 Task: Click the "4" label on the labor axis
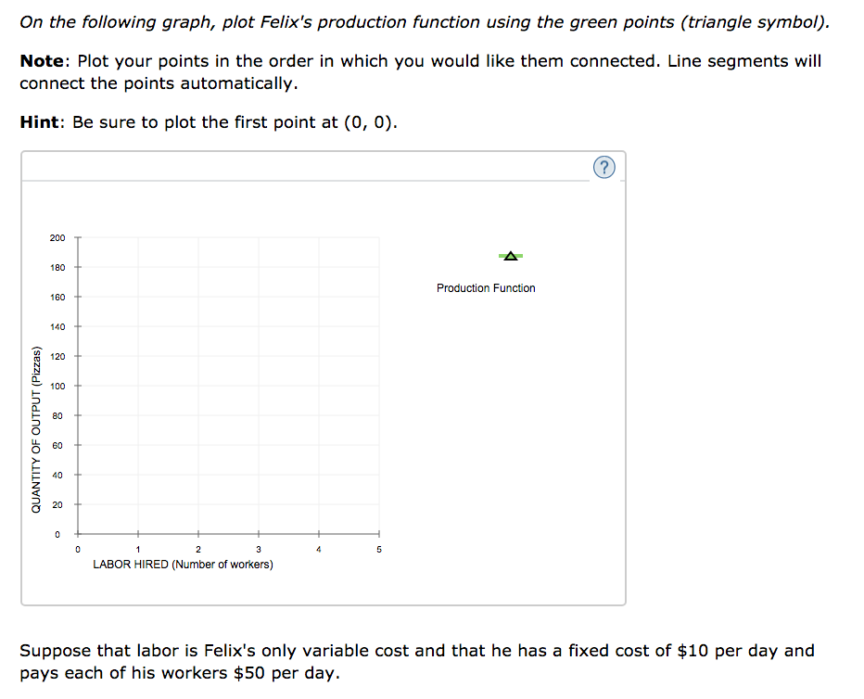[318, 549]
